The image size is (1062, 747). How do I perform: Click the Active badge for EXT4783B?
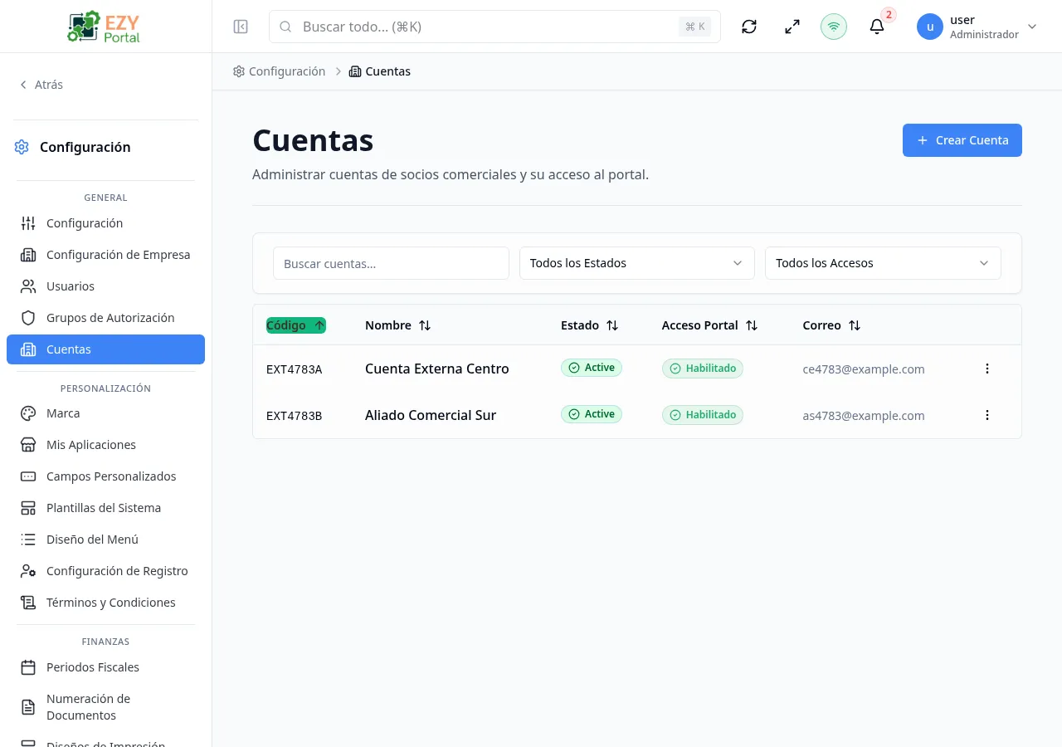click(x=592, y=414)
